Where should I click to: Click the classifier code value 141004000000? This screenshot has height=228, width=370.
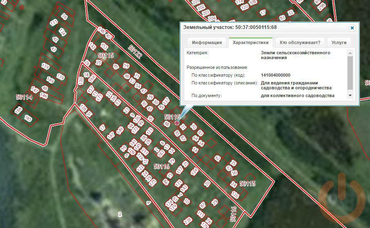pyautogui.click(x=275, y=75)
